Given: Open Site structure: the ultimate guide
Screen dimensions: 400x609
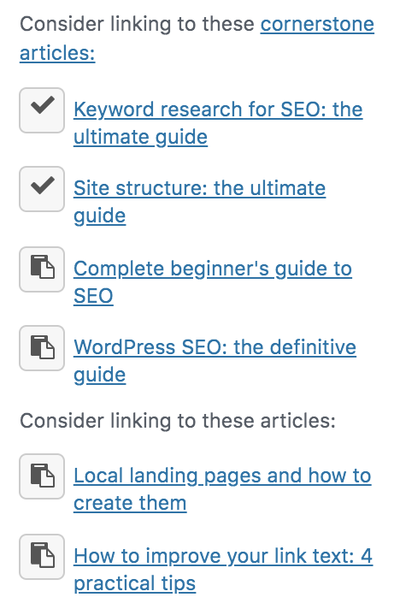Looking at the screenshot, I should tap(199, 202).
